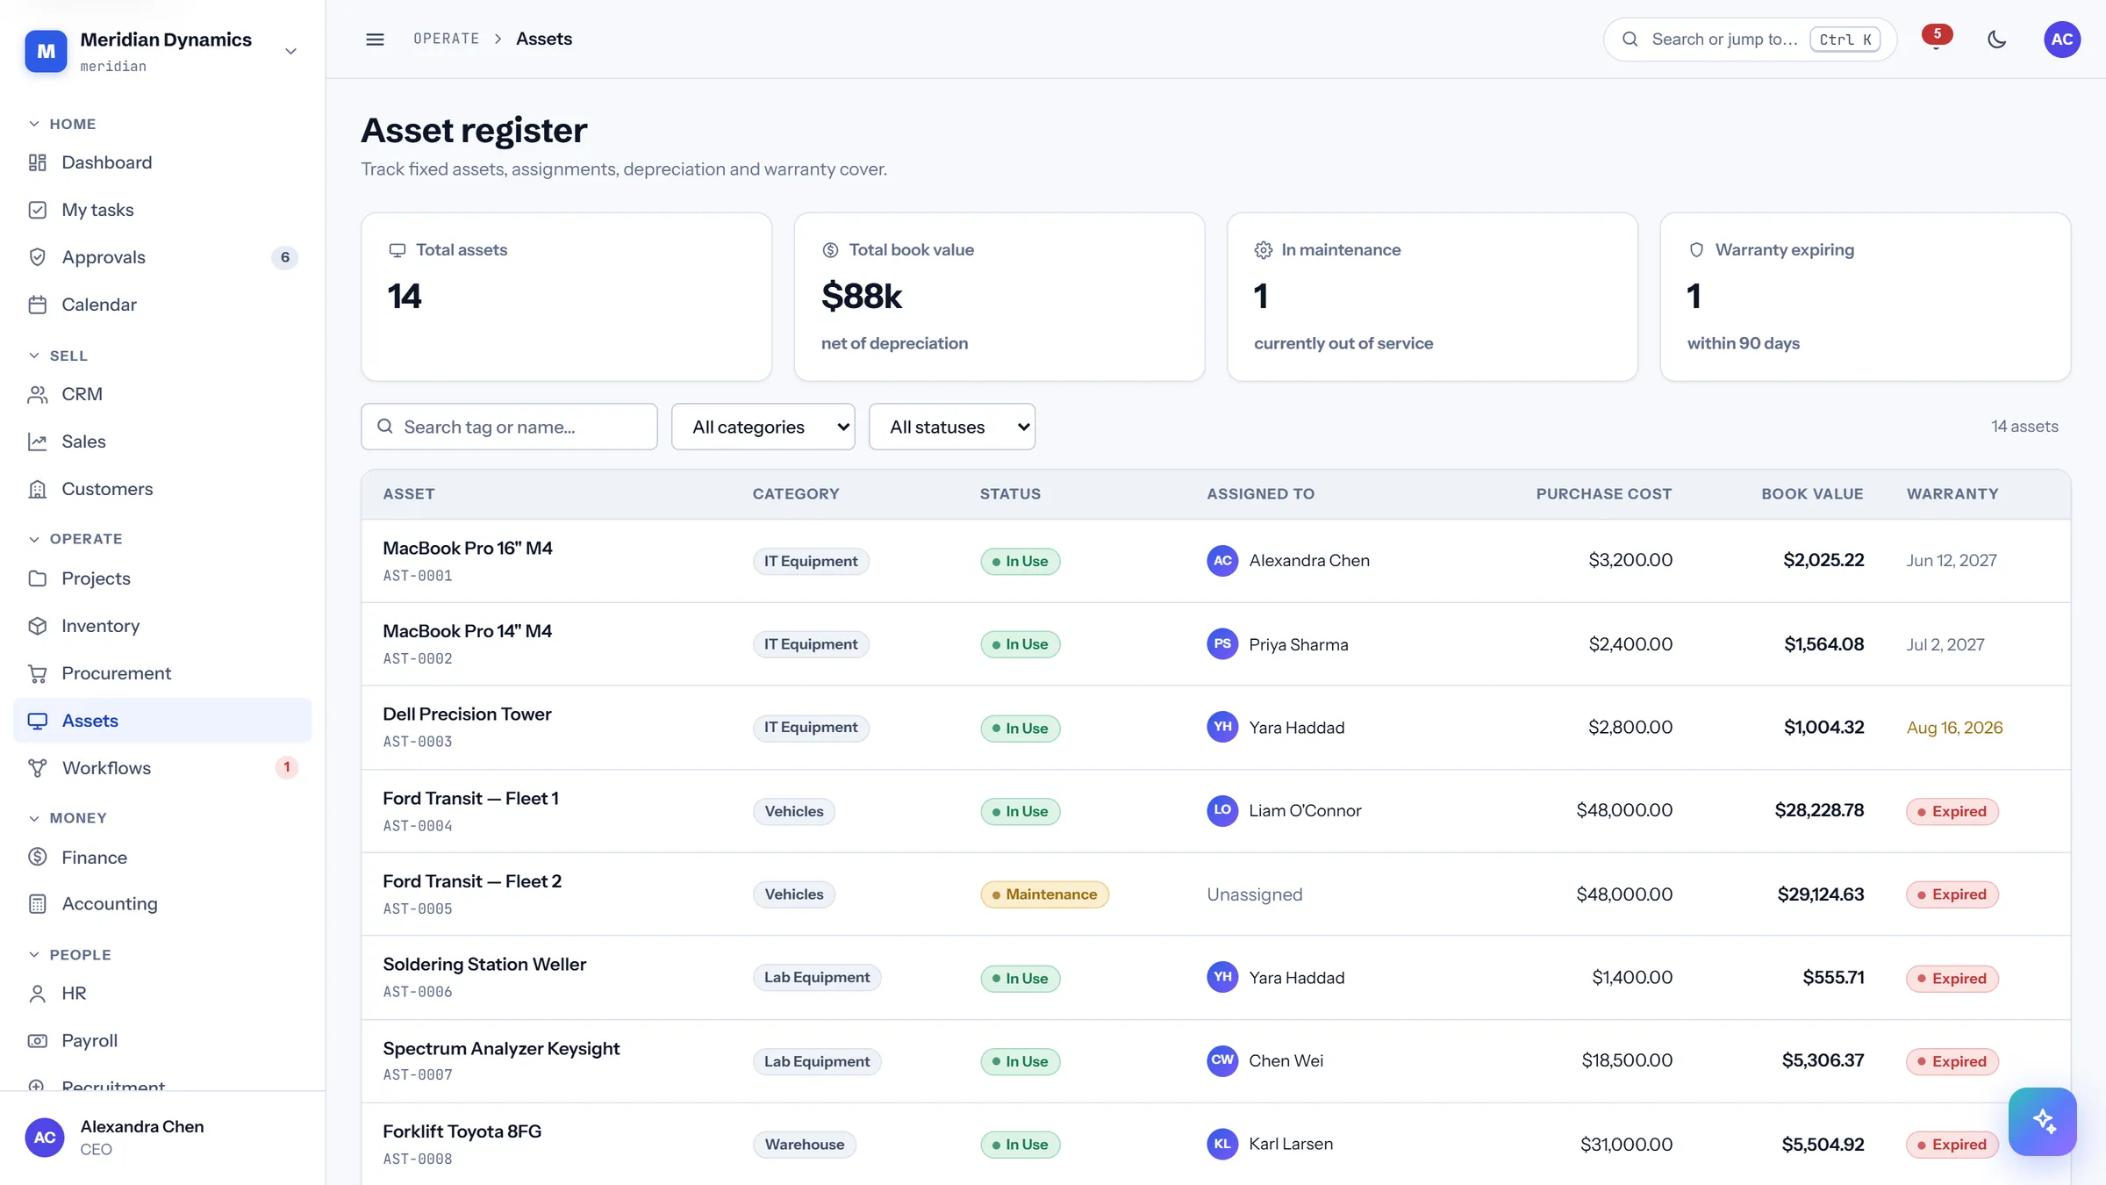Toggle the sidebar hamburger menu
Screen dimensions: 2106x1185
point(375,39)
